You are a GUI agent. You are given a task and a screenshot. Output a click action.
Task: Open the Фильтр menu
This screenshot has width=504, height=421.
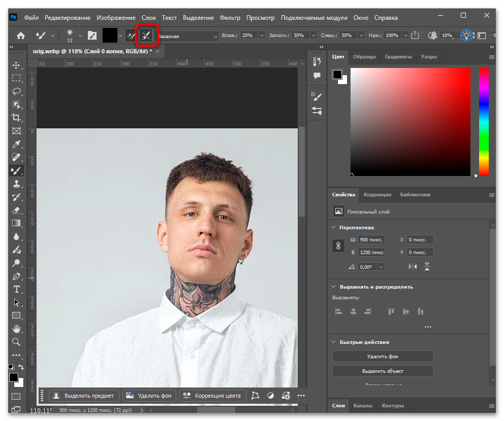(230, 18)
